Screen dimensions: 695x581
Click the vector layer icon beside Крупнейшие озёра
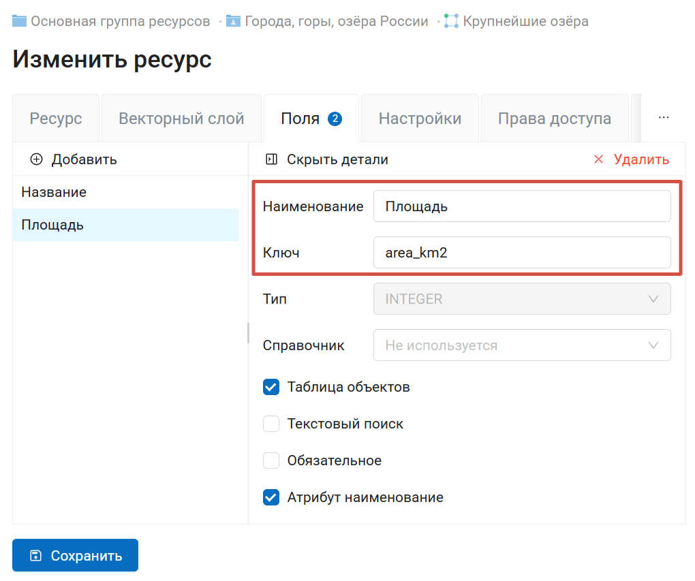[x=451, y=21]
